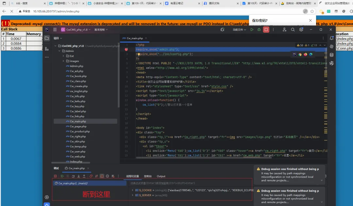Stop loading the browser page
This screenshot has width=353, height=206.
[x=12, y=11]
